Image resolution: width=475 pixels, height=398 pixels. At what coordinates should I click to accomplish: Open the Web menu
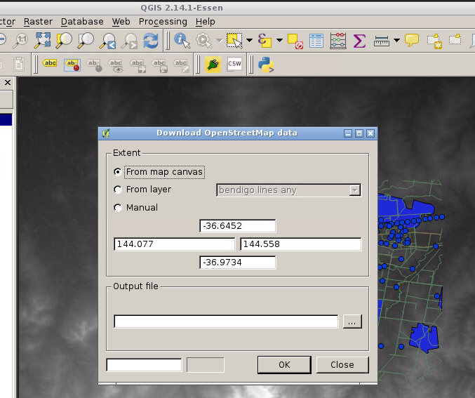121,22
